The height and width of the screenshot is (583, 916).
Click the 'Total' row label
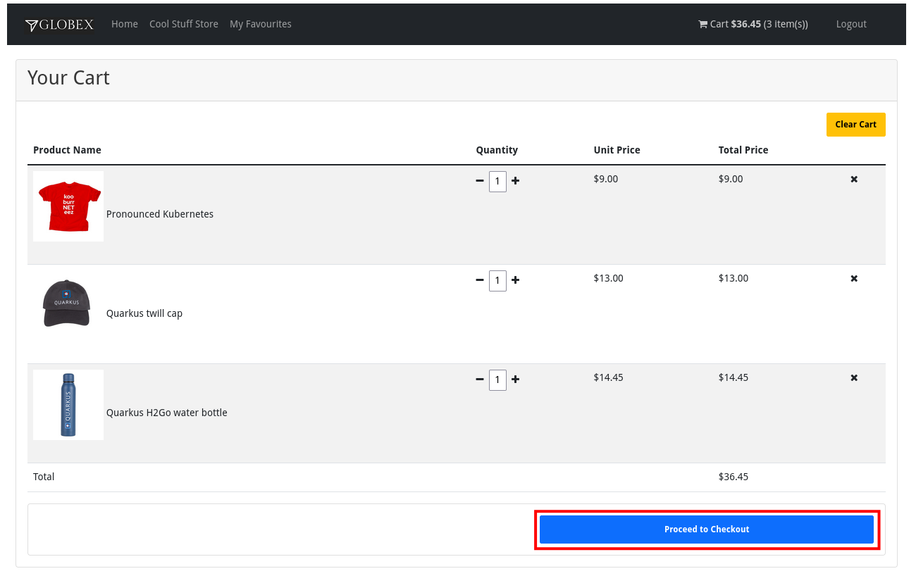pyautogui.click(x=44, y=477)
